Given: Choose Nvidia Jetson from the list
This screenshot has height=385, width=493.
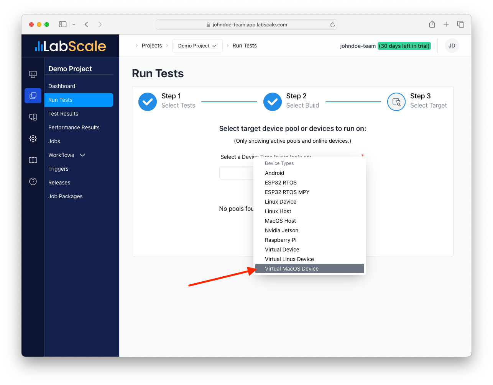Looking at the screenshot, I should [310, 230].
